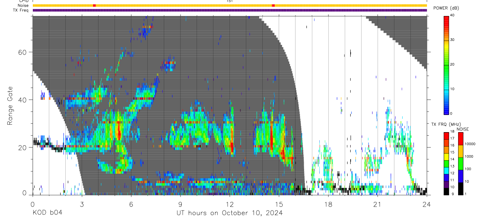
Task: Click the 12 label on the TX FRQ scale
Action: click(453, 173)
